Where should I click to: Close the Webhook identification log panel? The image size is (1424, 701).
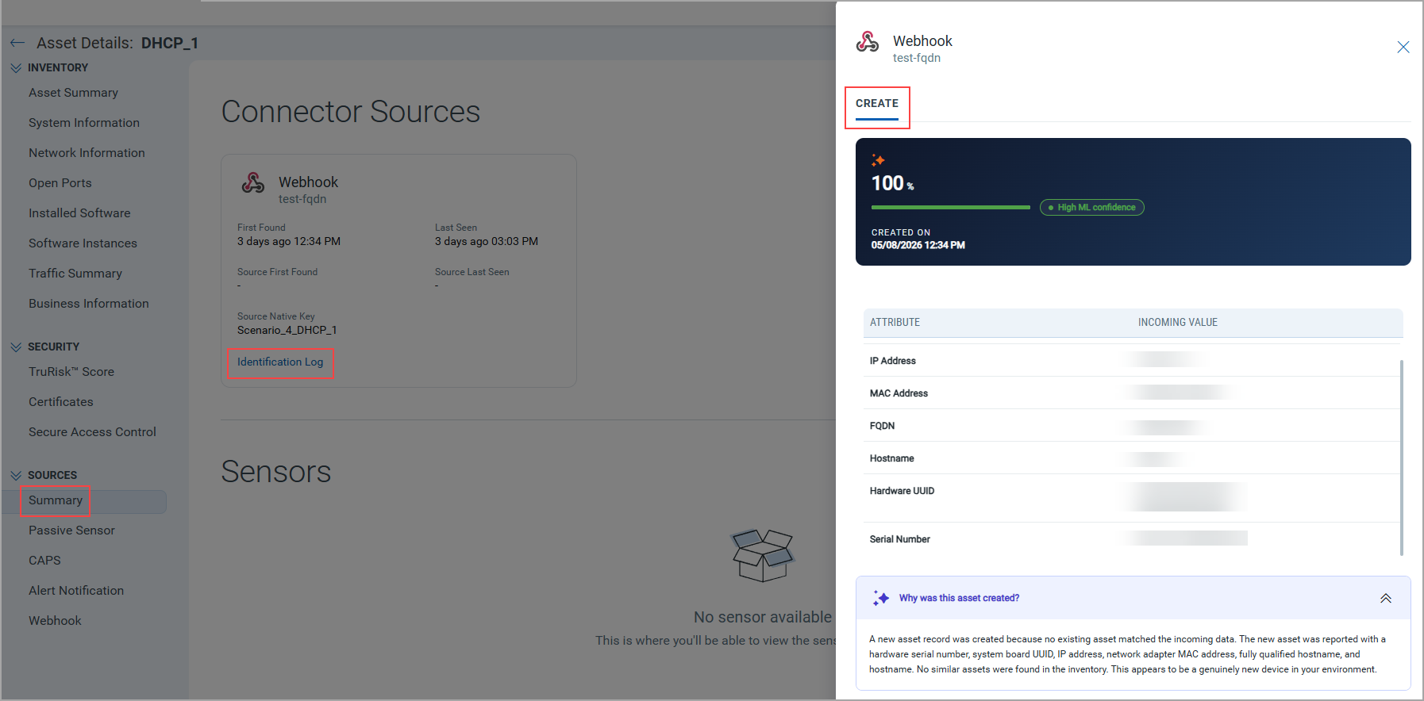tap(1403, 47)
